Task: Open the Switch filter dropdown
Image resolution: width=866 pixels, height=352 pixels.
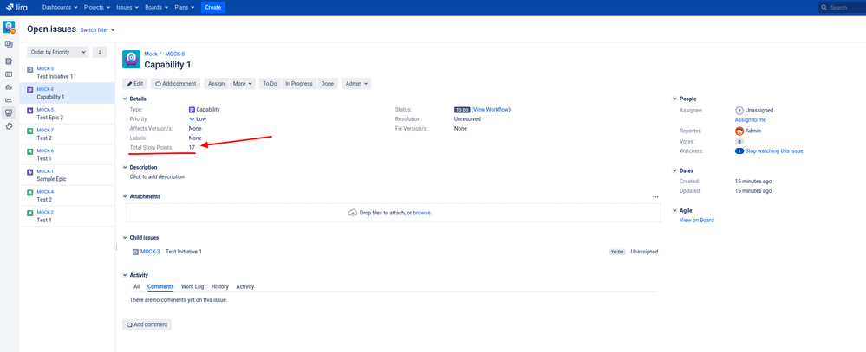Action: (97, 29)
